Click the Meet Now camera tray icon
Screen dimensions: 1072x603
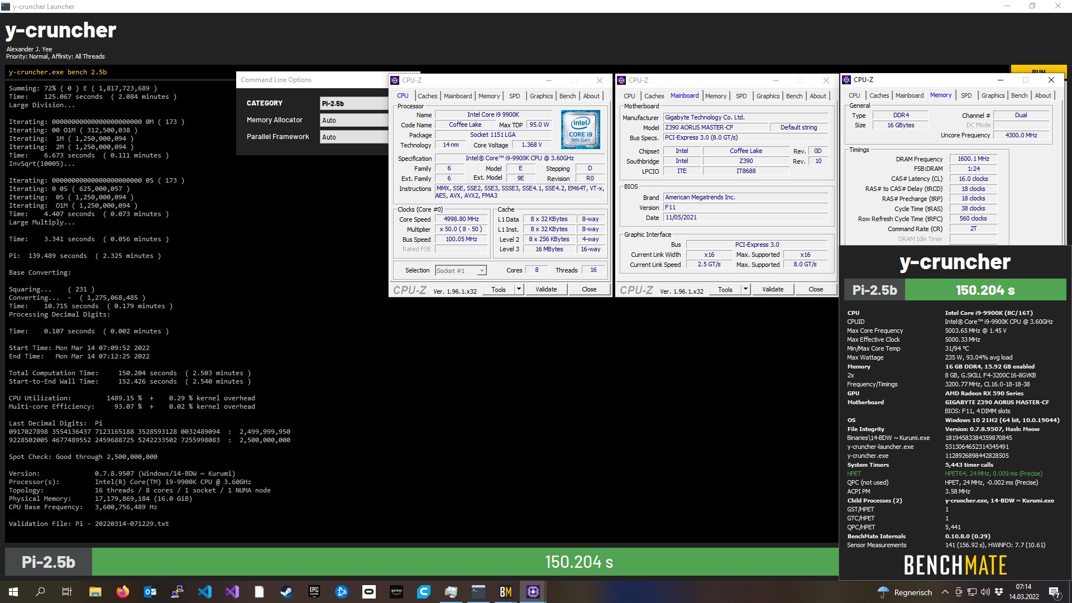tap(959, 592)
